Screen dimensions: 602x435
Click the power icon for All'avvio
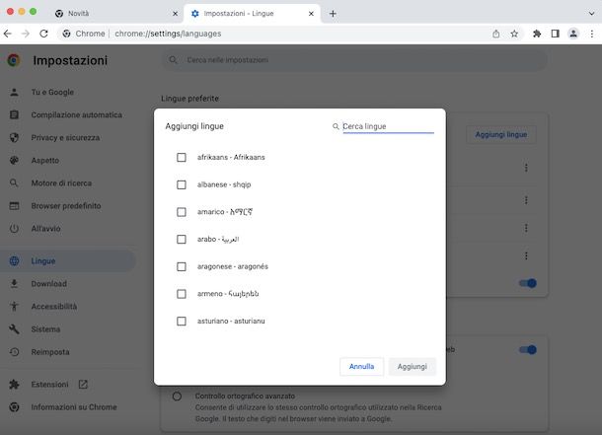click(x=14, y=228)
